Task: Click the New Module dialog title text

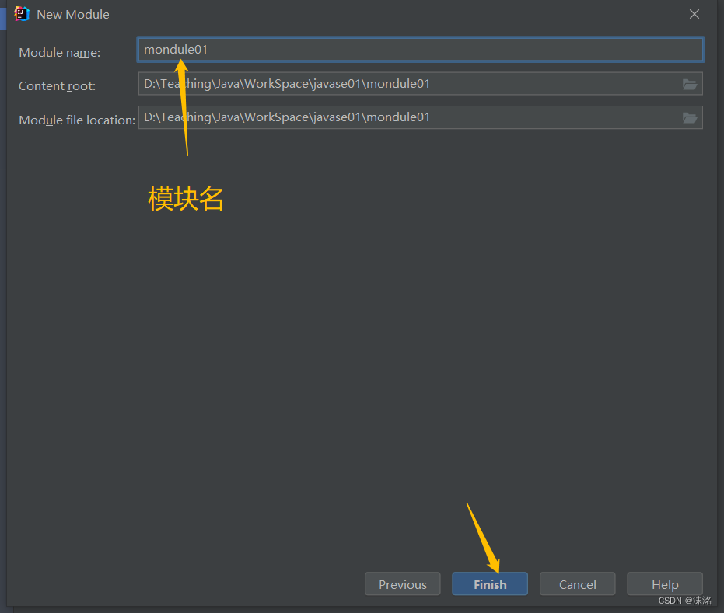Action: 74,13
